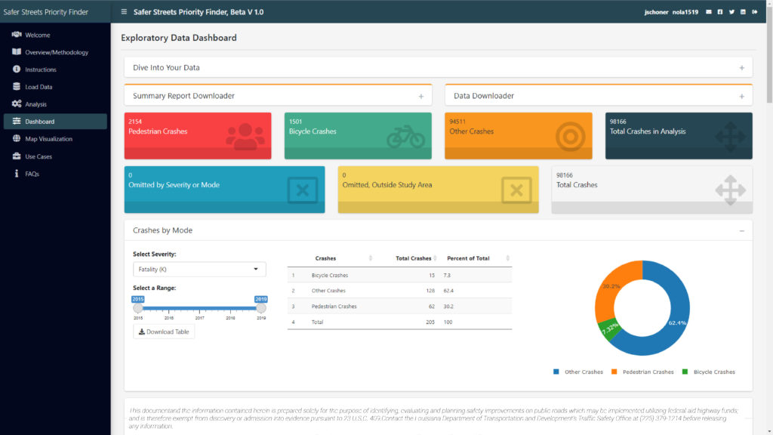Image resolution: width=773 pixels, height=435 pixels.
Task: Click the LinkedIn icon in the top bar
Action: coord(743,12)
